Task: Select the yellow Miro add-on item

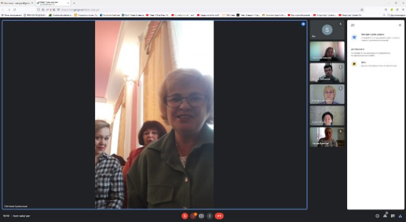Action: [x=376, y=64]
